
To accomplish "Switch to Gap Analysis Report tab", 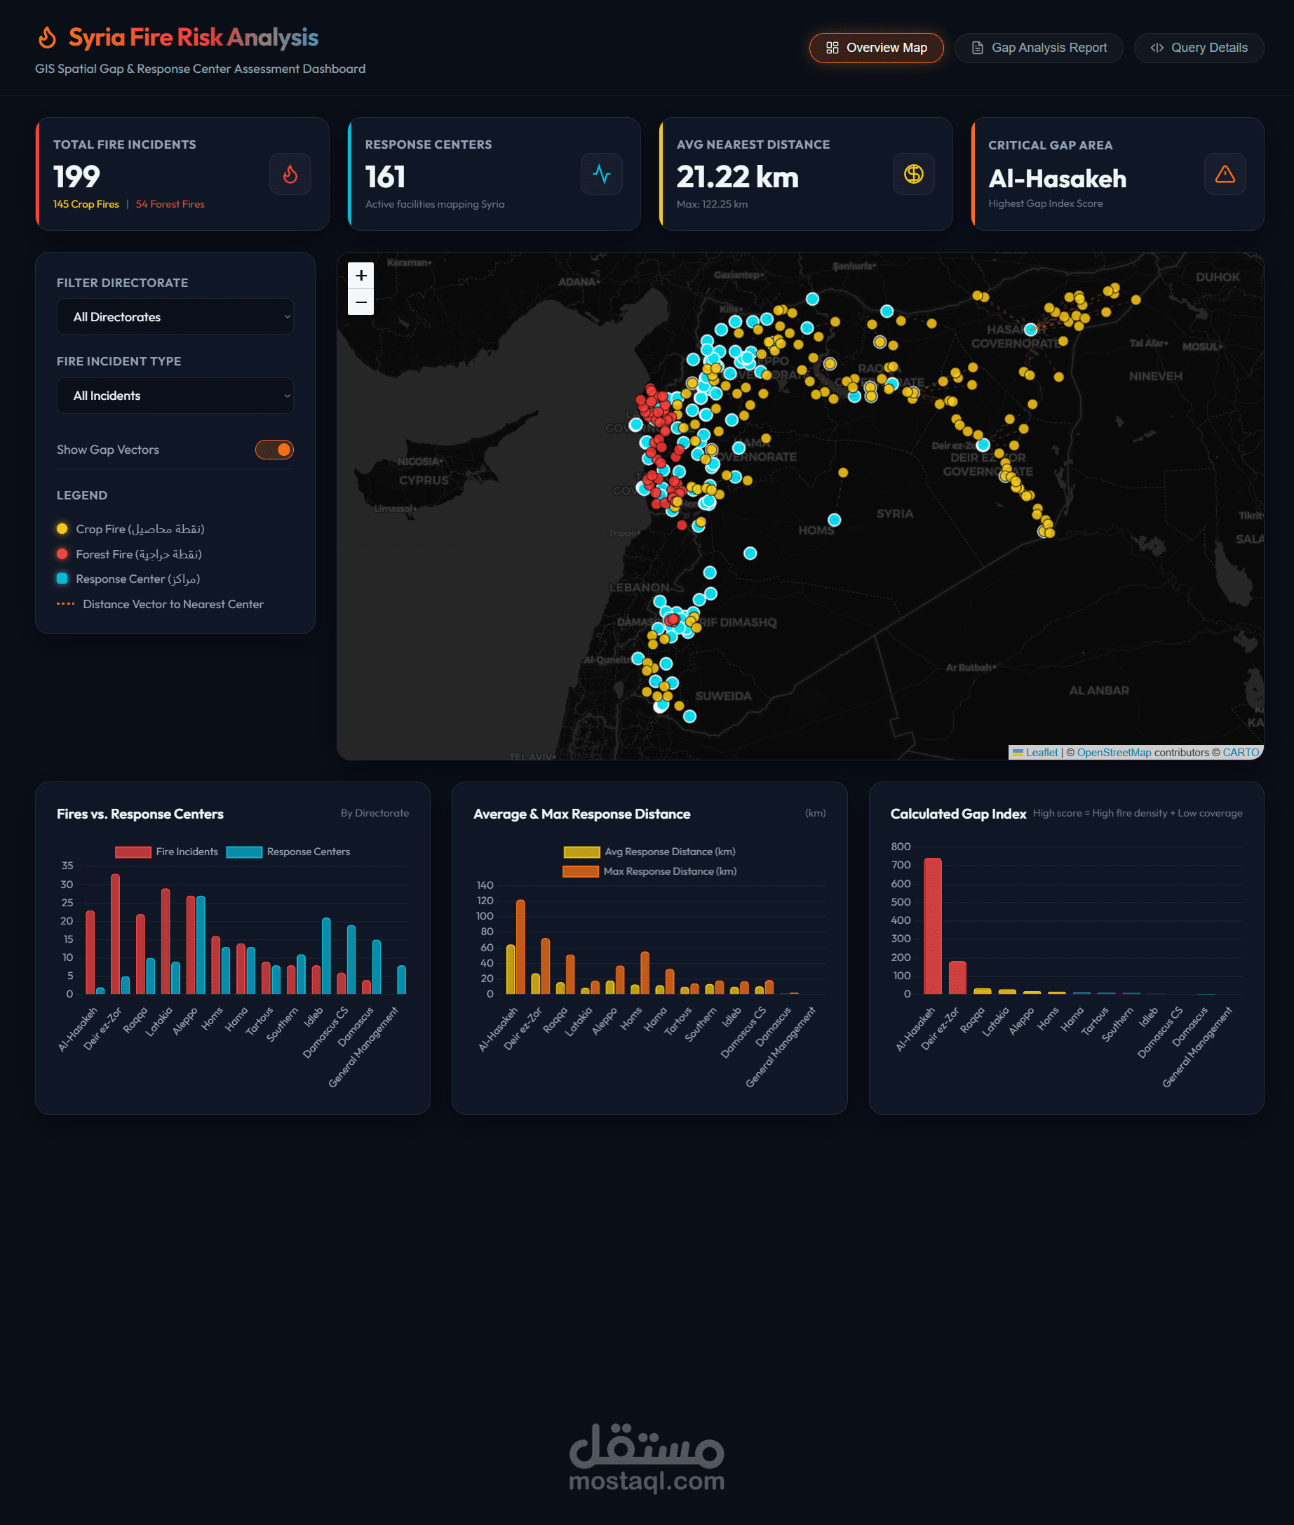I will (x=1038, y=48).
